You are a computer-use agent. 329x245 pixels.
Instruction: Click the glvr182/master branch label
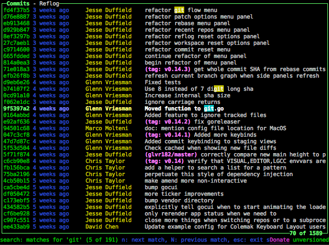171,154
